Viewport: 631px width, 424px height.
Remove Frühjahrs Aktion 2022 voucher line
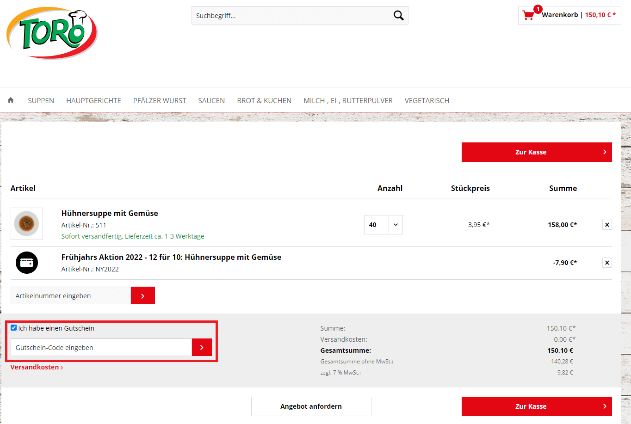(607, 263)
